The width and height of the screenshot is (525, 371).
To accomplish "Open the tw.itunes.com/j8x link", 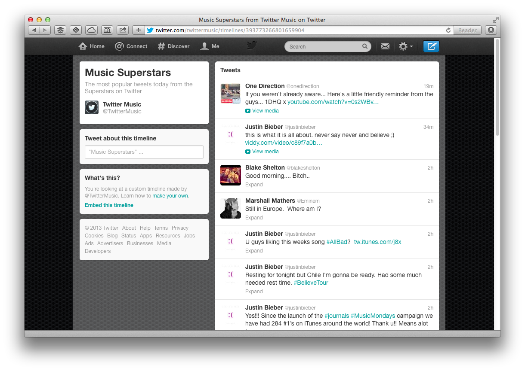I will tap(377, 242).
